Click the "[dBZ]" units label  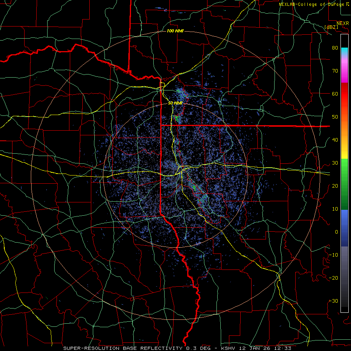(x=331, y=27)
